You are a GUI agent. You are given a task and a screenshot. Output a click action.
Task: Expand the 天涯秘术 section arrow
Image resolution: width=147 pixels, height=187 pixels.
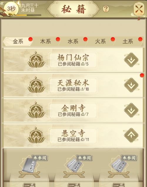(131, 85)
